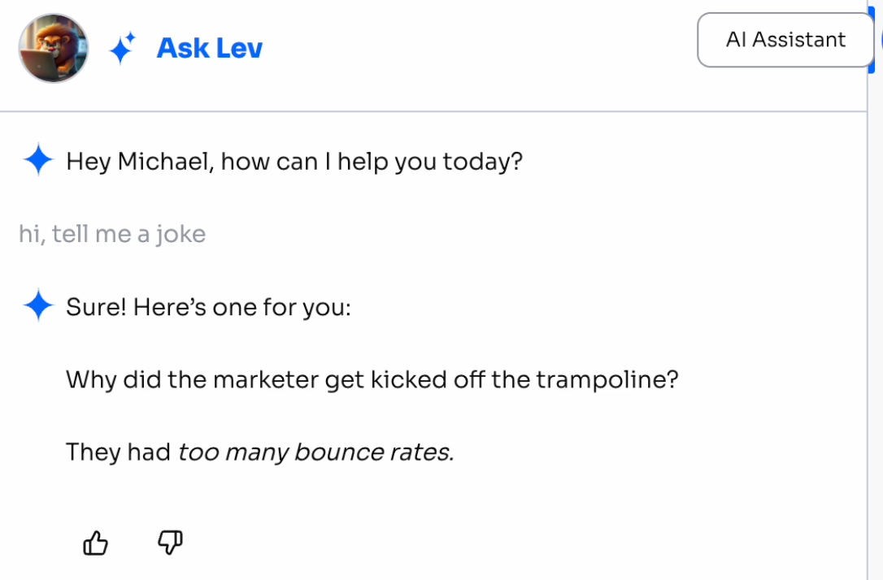883x580 pixels.
Task: Click the word "Hey" starting the greeting
Action: (x=88, y=162)
